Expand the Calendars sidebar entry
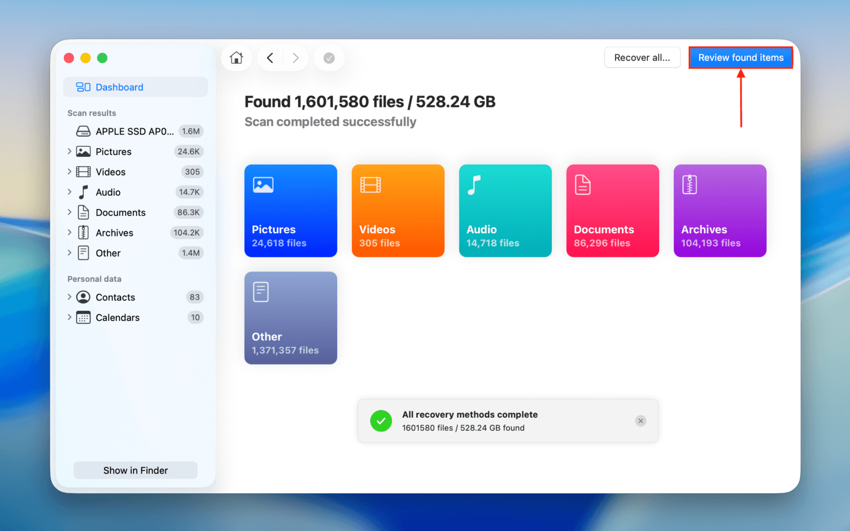Viewport: 850px width, 531px height. pos(69,317)
